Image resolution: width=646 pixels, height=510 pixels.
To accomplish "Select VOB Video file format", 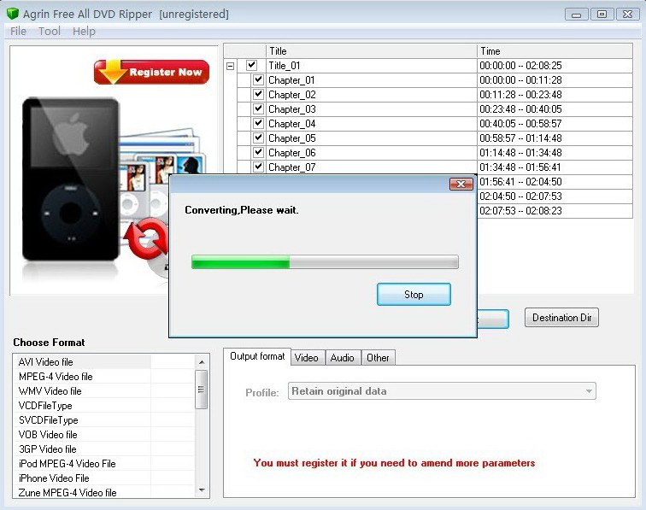I will click(103, 435).
